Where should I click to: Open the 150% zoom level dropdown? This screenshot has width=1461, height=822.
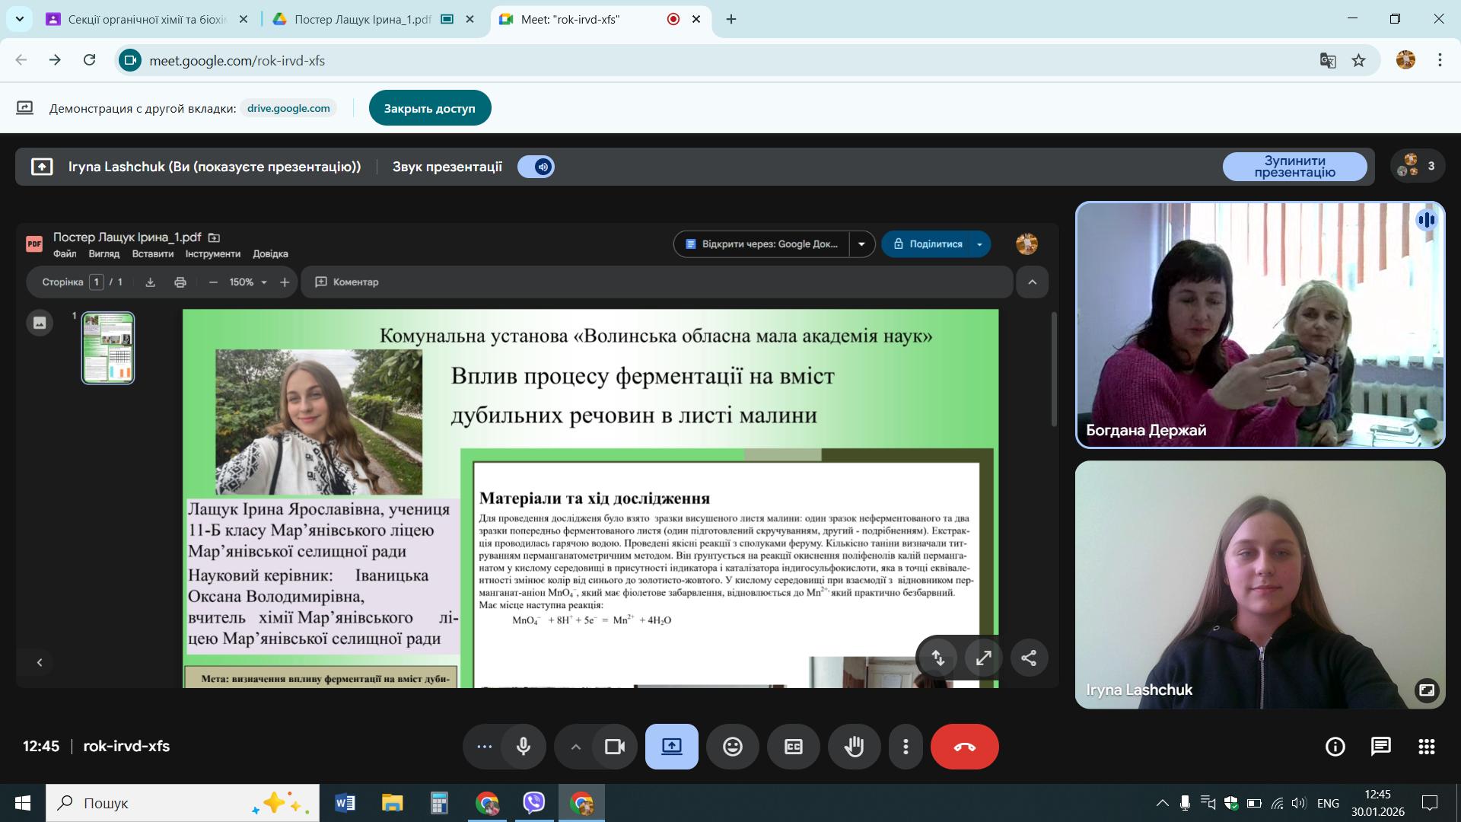tap(248, 282)
